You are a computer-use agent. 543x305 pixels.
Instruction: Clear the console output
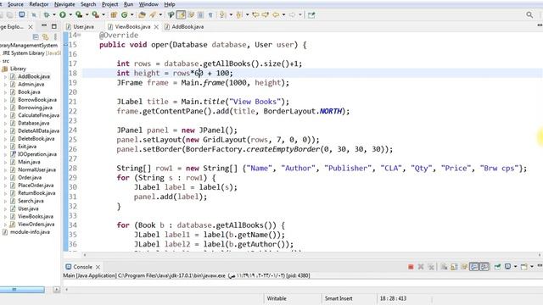point(444,267)
